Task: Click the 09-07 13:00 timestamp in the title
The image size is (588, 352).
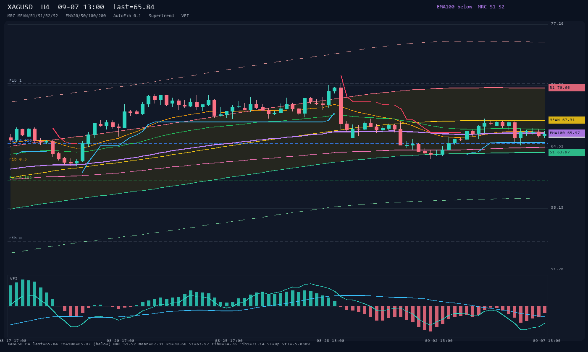Action: pyautogui.click(x=81, y=7)
